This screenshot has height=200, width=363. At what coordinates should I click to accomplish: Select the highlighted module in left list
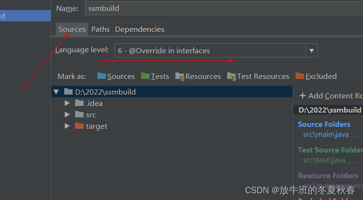(26, 16)
